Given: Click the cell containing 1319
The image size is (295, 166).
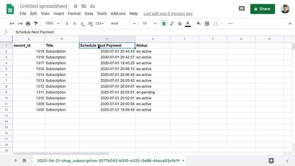Looking at the screenshot, I should coord(29,51).
